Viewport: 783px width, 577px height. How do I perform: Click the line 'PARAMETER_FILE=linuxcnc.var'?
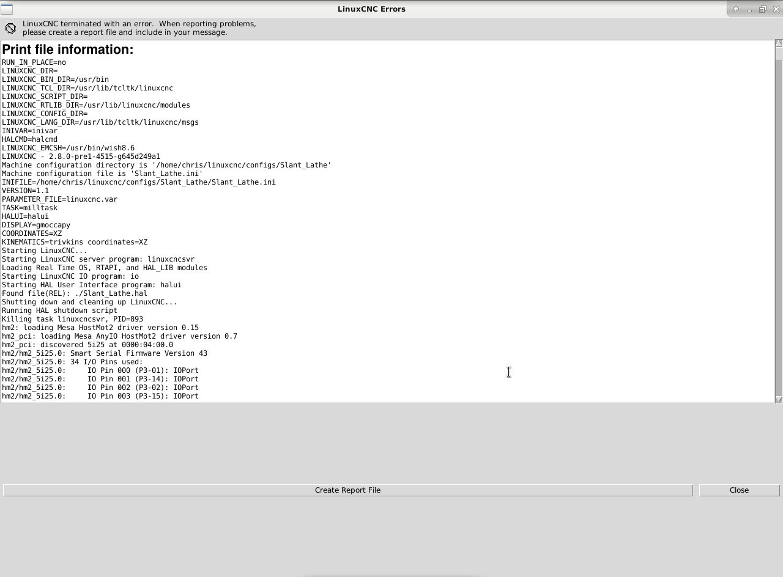tap(59, 199)
